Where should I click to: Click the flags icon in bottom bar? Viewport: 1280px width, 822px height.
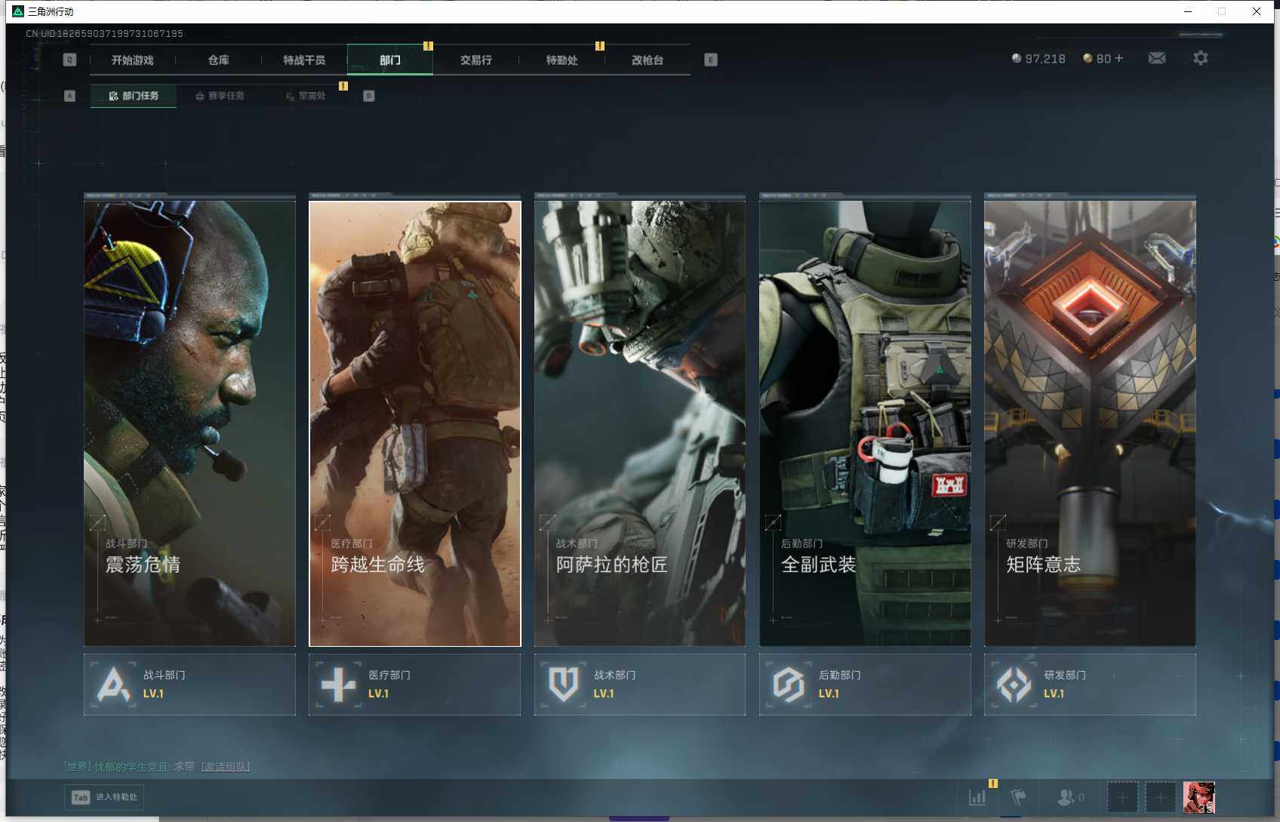coord(1018,797)
